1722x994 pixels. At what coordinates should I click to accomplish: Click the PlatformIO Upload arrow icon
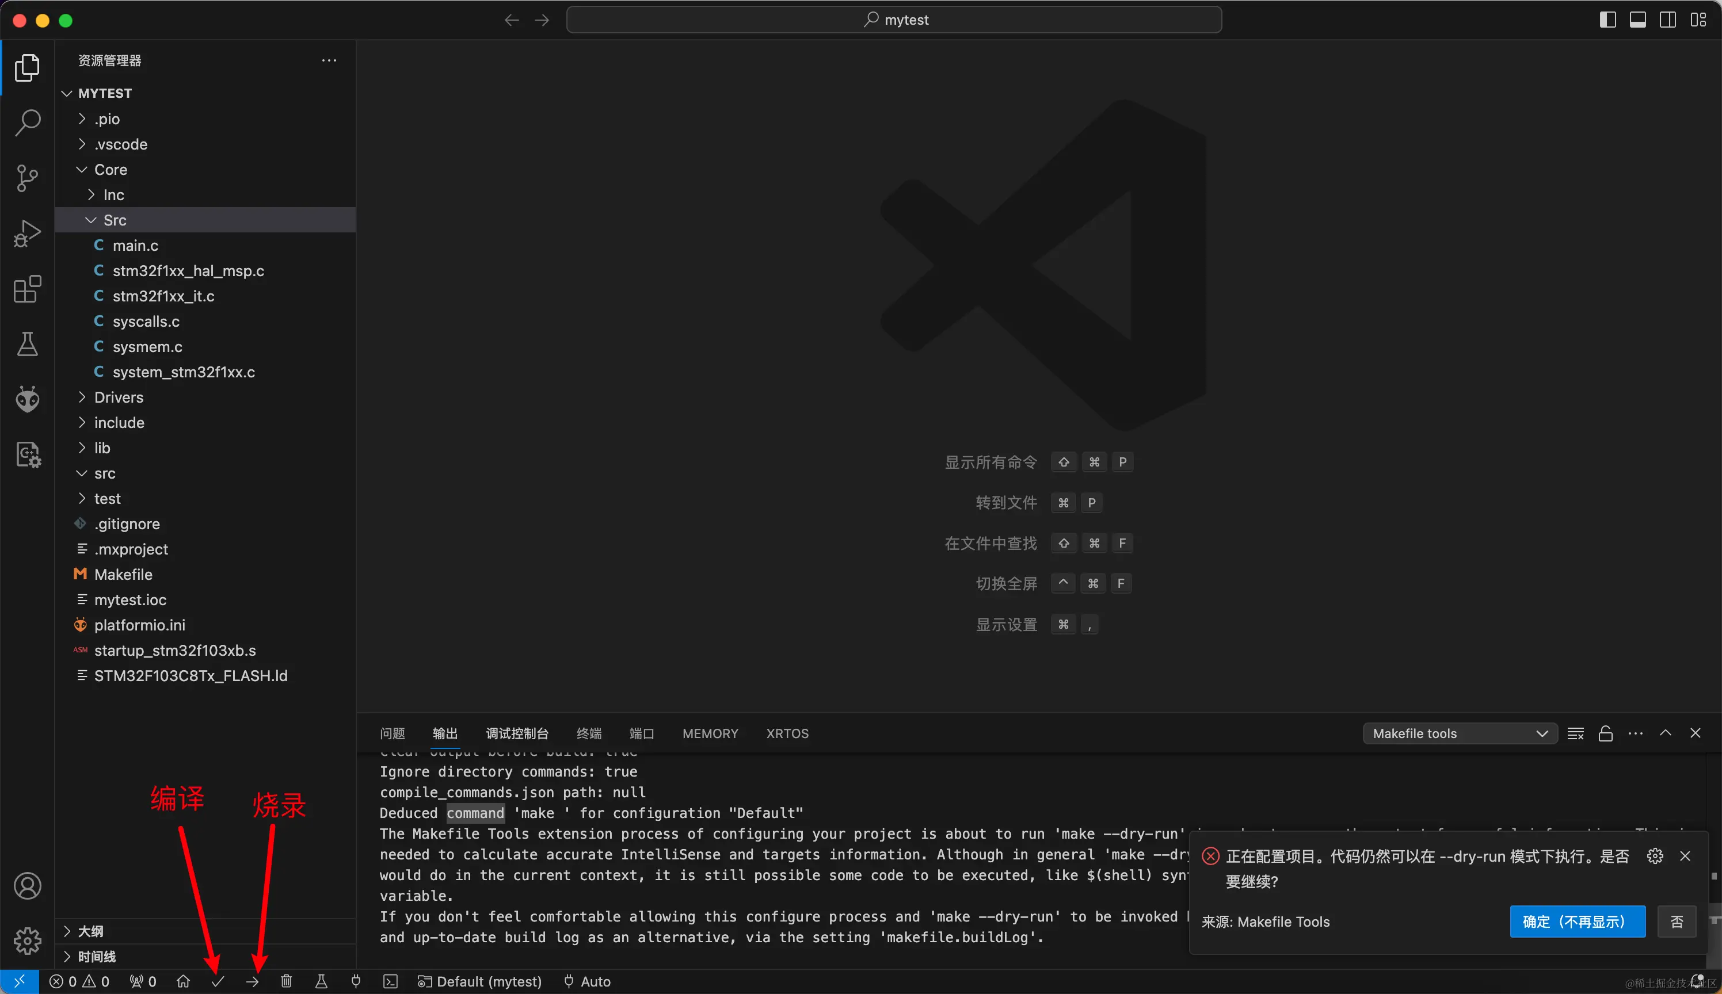(253, 982)
